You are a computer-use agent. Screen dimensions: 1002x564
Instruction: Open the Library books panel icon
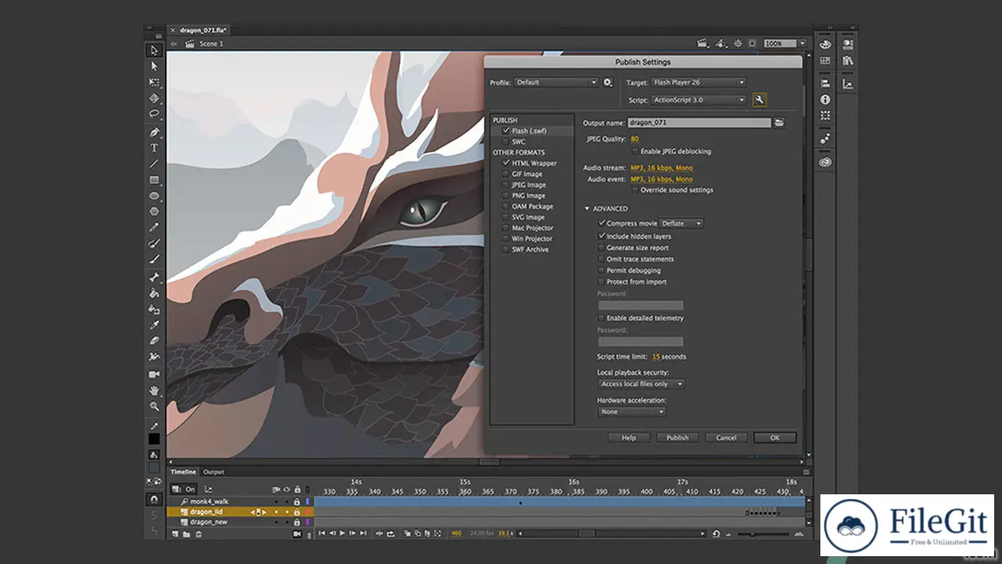click(848, 60)
